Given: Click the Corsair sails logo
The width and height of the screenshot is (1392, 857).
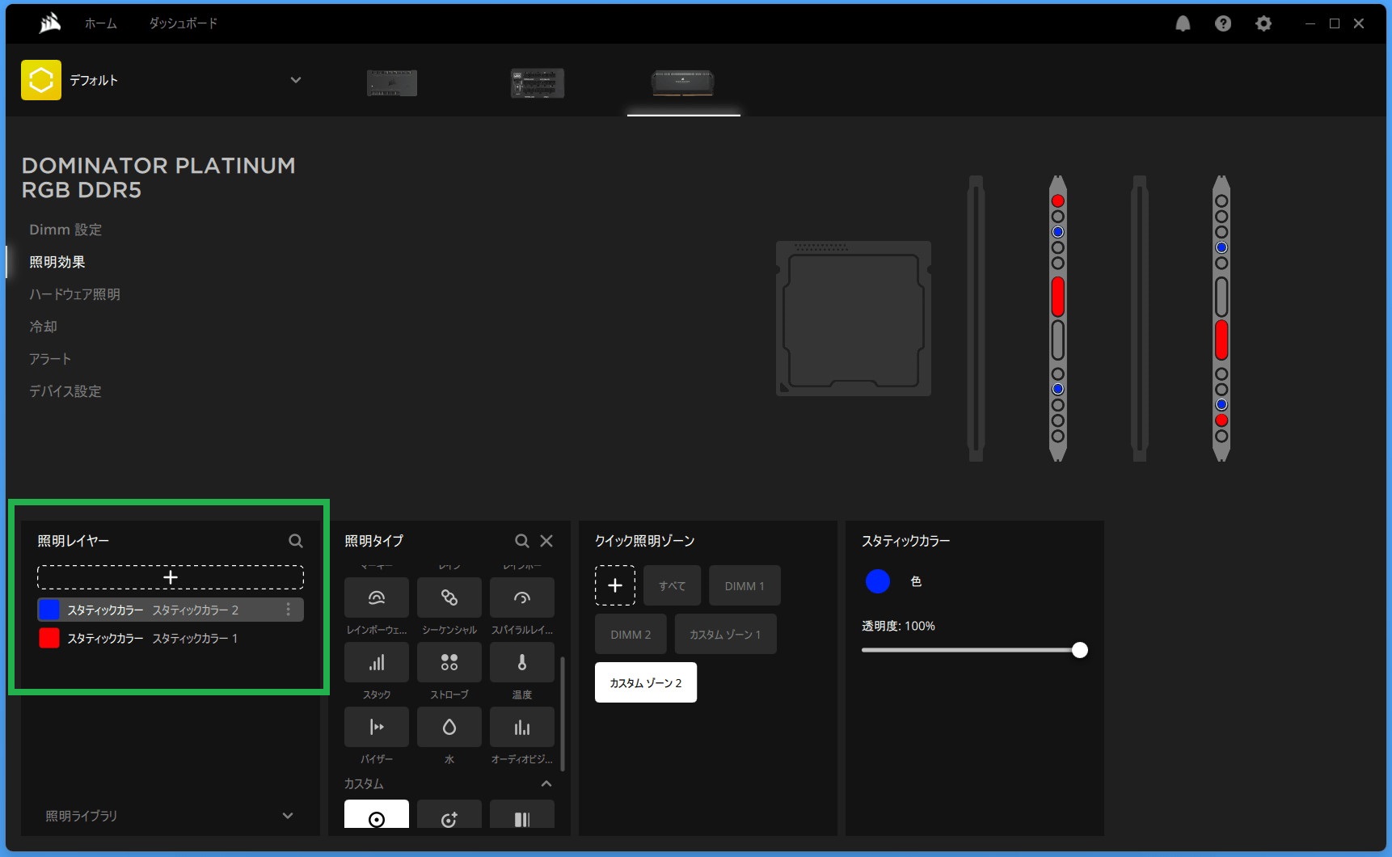Looking at the screenshot, I should tap(50, 23).
